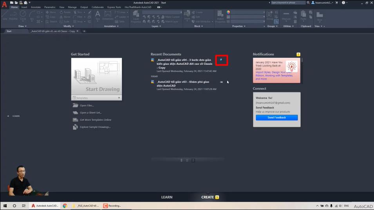
Task: Expand the Block panel
Action: 199,26
